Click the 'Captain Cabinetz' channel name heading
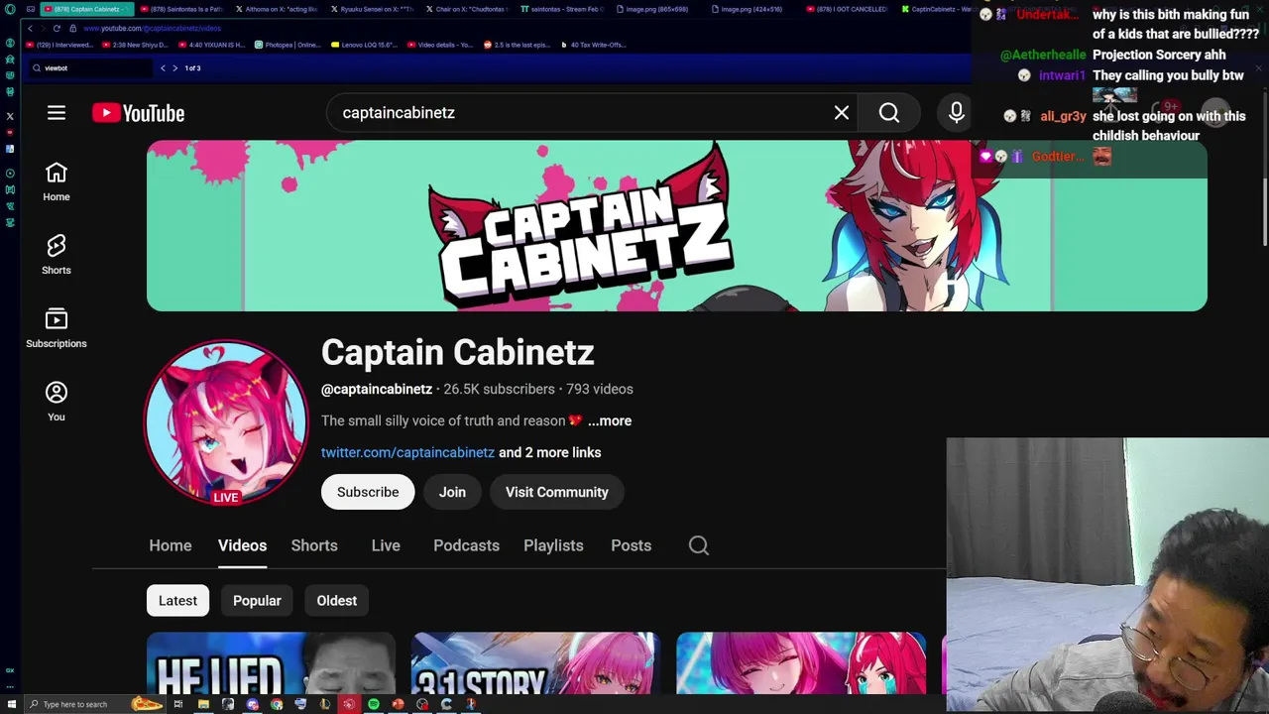The image size is (1269, 714). tap(457, 352)
